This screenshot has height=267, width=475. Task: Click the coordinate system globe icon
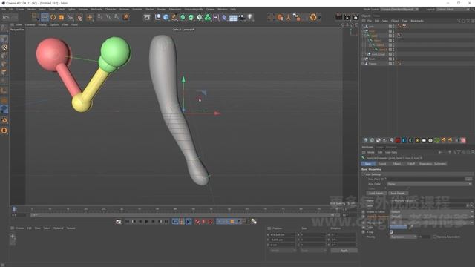(126, 17)
